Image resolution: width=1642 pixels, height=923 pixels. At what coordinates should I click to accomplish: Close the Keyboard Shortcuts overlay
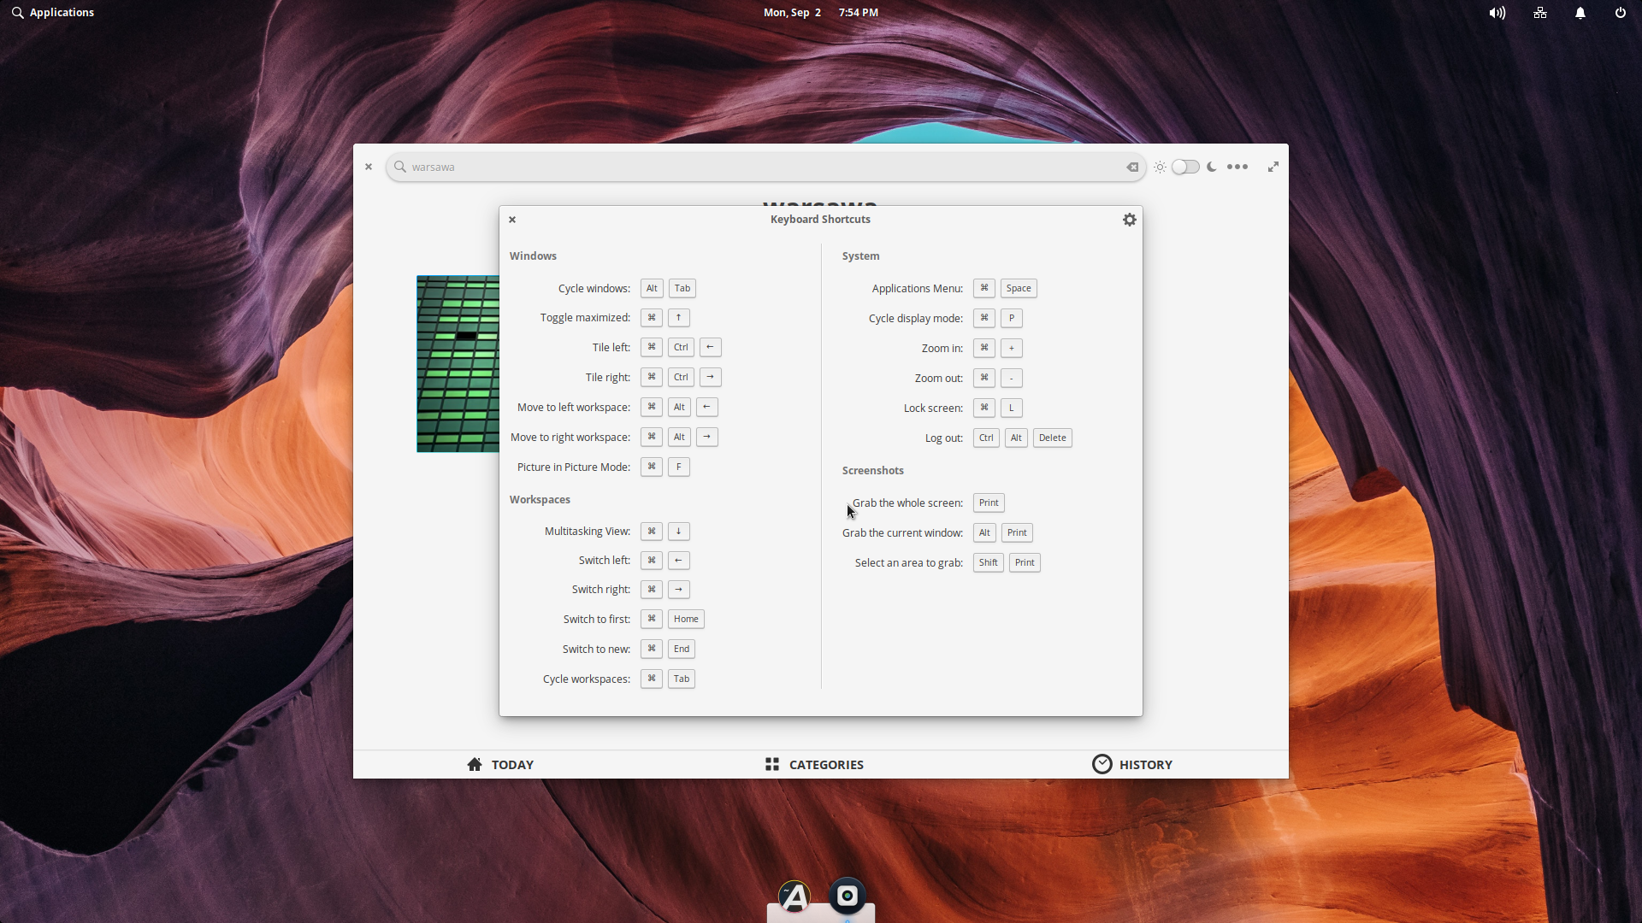512,220
